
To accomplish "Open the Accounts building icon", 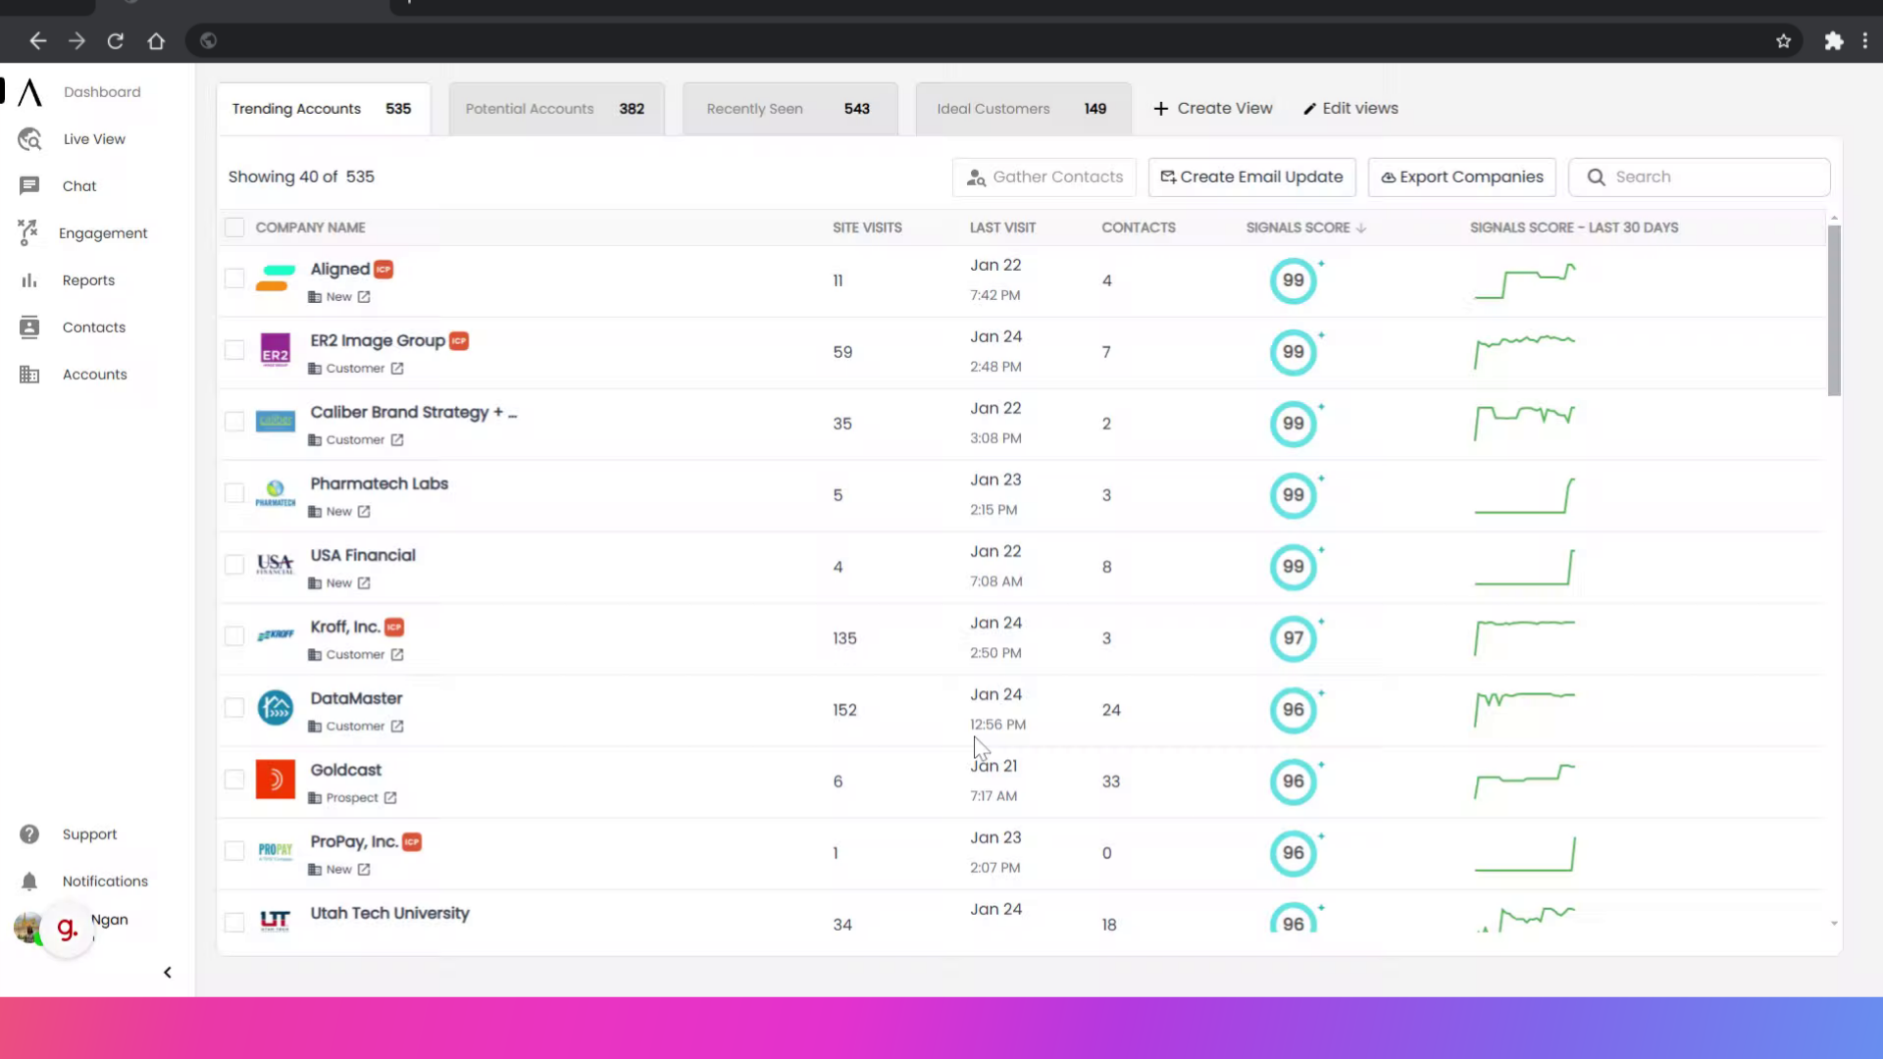I will [x=29, y=375].
